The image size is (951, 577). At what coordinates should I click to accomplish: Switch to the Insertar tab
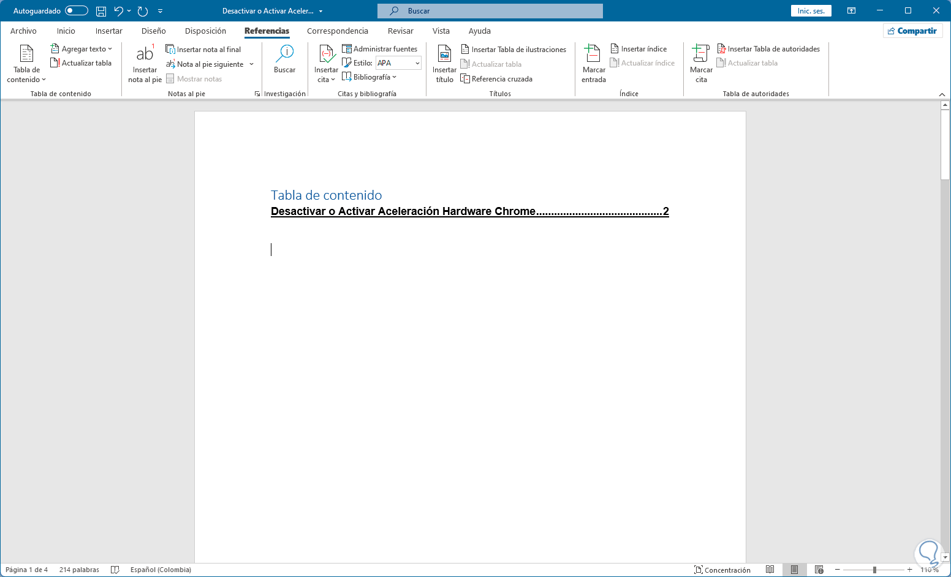pos(109,31)
